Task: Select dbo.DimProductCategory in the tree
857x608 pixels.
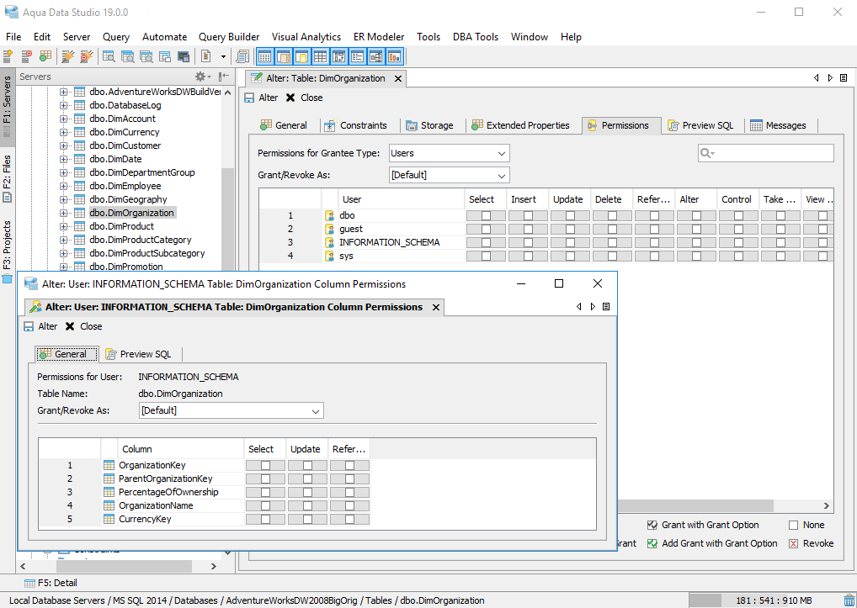Action: tap(141, 241)
